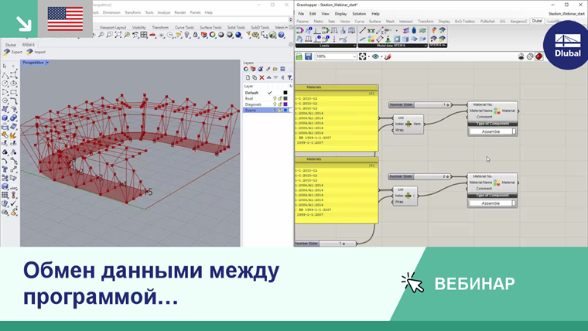588x331 pixels.
Task: Click the Import button in RFEM 6 toolbar
Action: tap(36, 52)
